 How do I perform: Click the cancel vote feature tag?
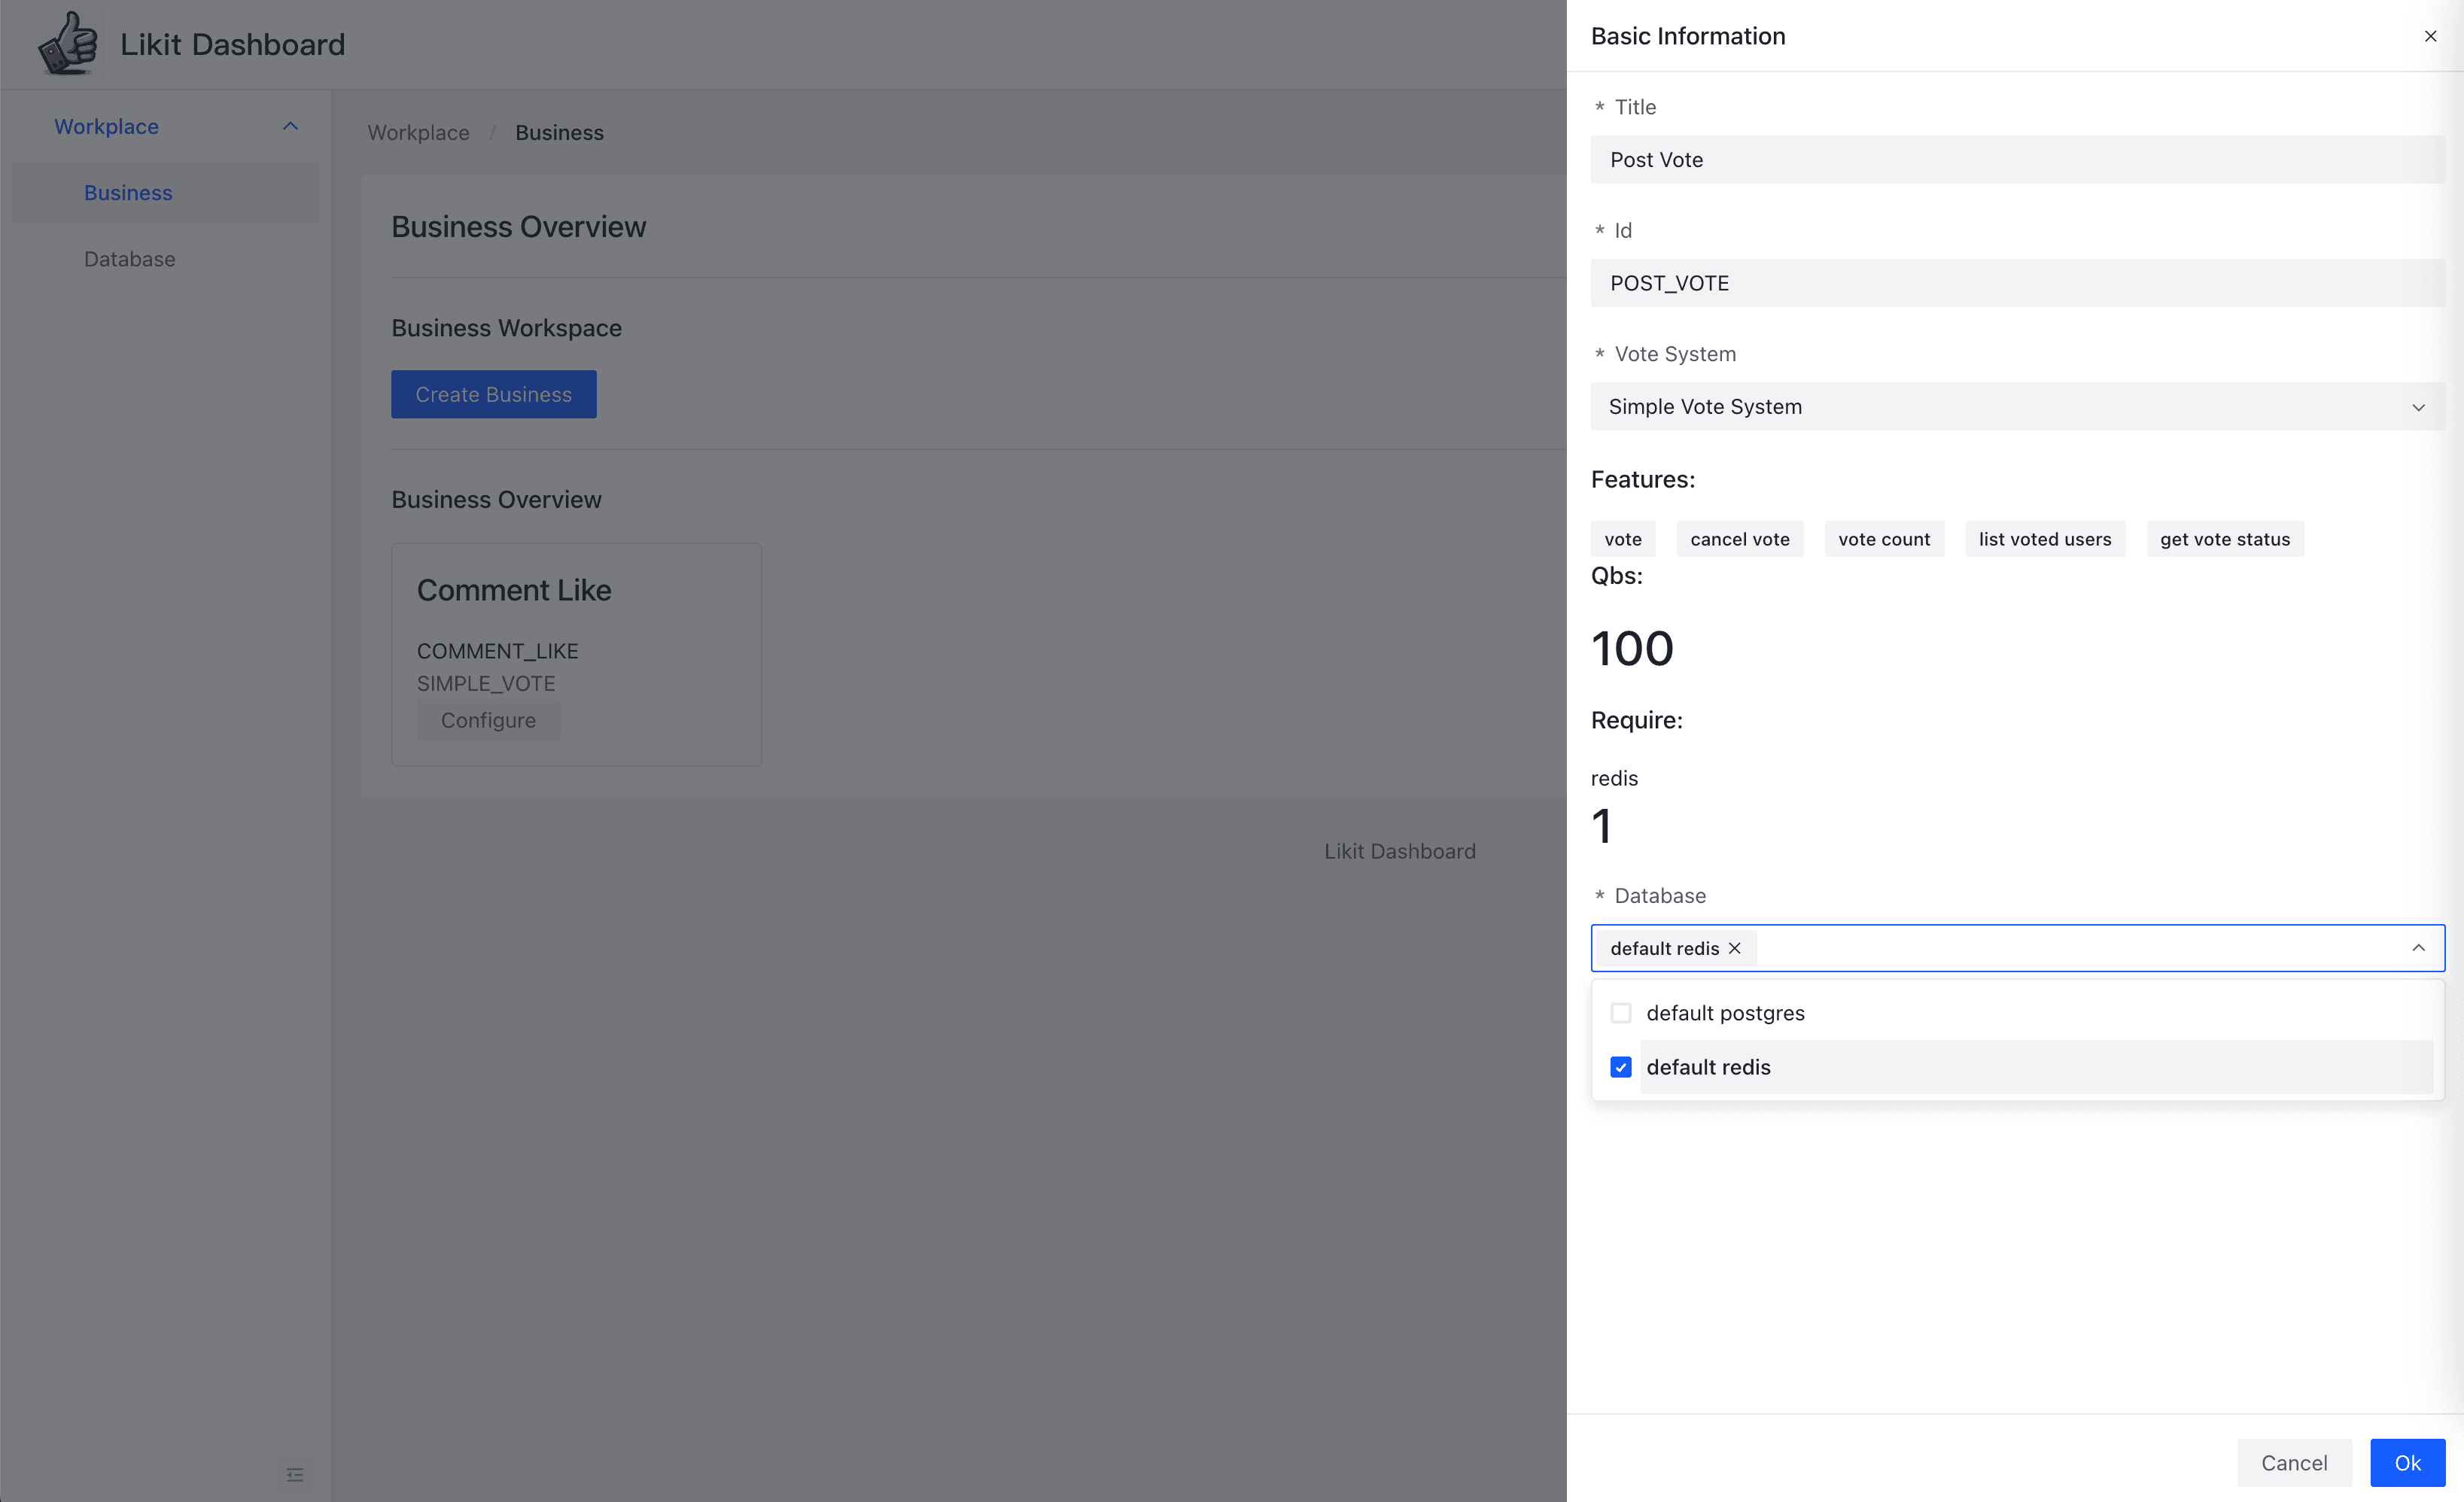(1739, 538)
